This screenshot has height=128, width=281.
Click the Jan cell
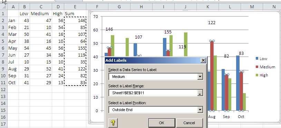(x=13, y=21)
